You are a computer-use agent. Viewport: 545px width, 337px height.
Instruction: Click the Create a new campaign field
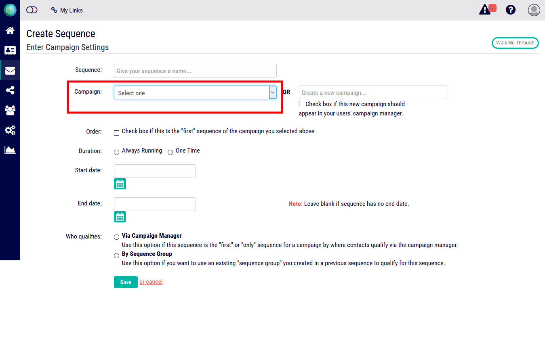[373, 92]
